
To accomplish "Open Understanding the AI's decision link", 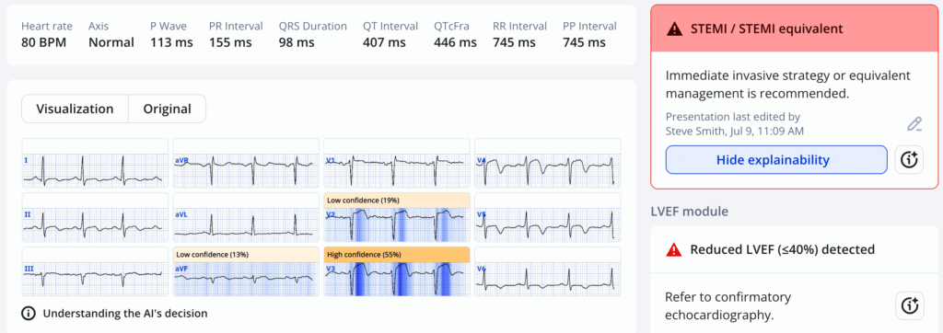I will 125,313.
